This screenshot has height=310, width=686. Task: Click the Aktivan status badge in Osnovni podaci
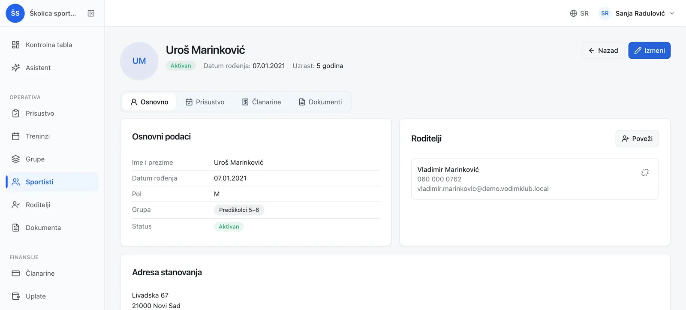click(229, 227)
